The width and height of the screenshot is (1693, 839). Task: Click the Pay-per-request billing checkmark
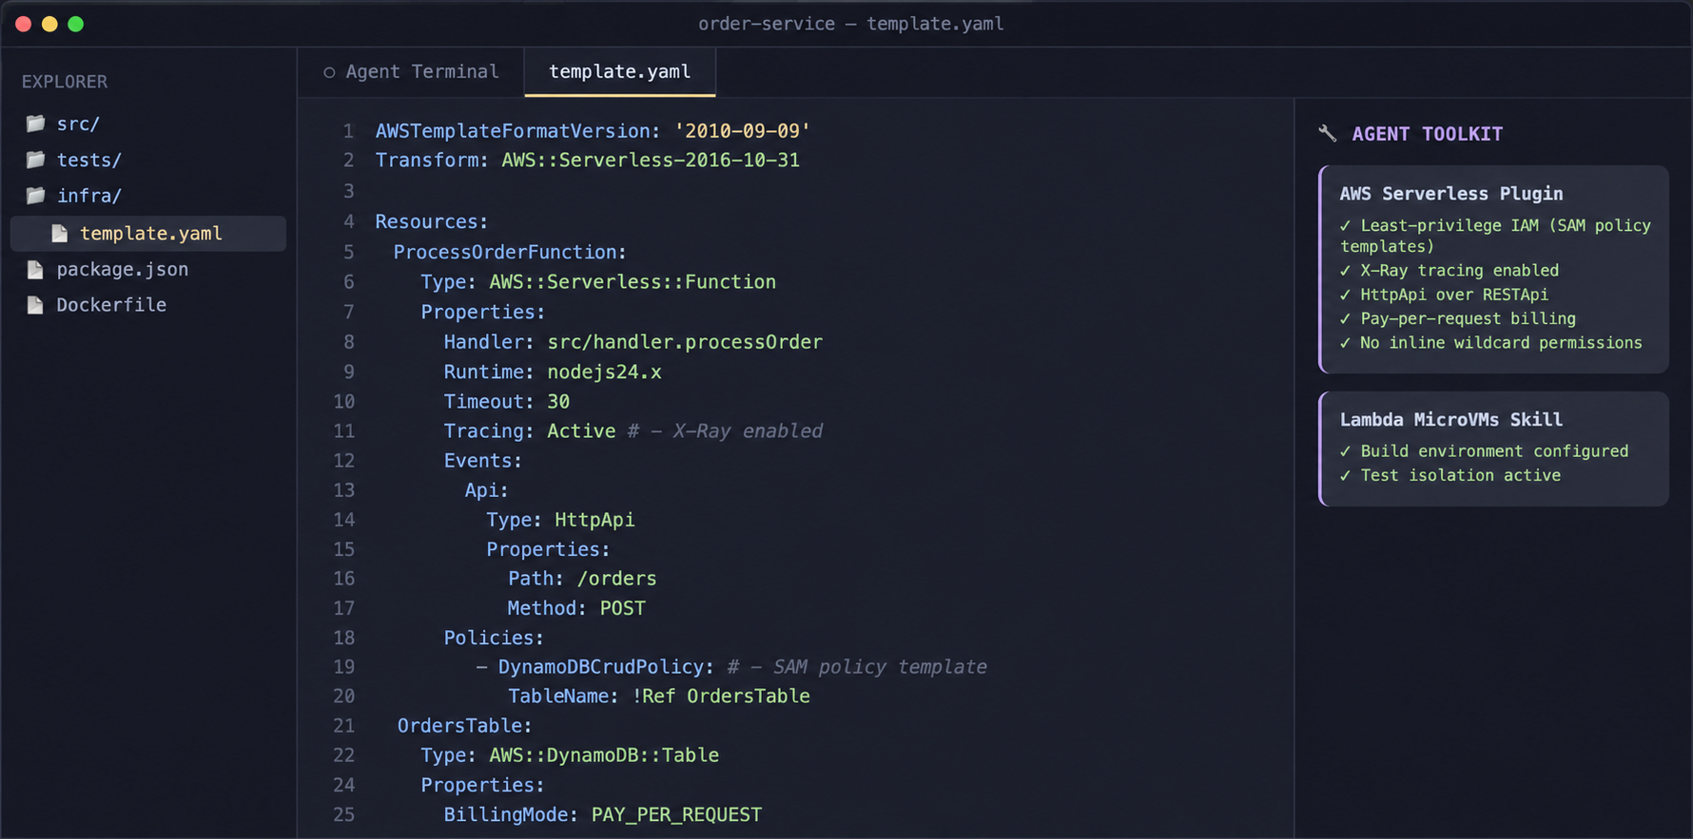coord(1345,319)
